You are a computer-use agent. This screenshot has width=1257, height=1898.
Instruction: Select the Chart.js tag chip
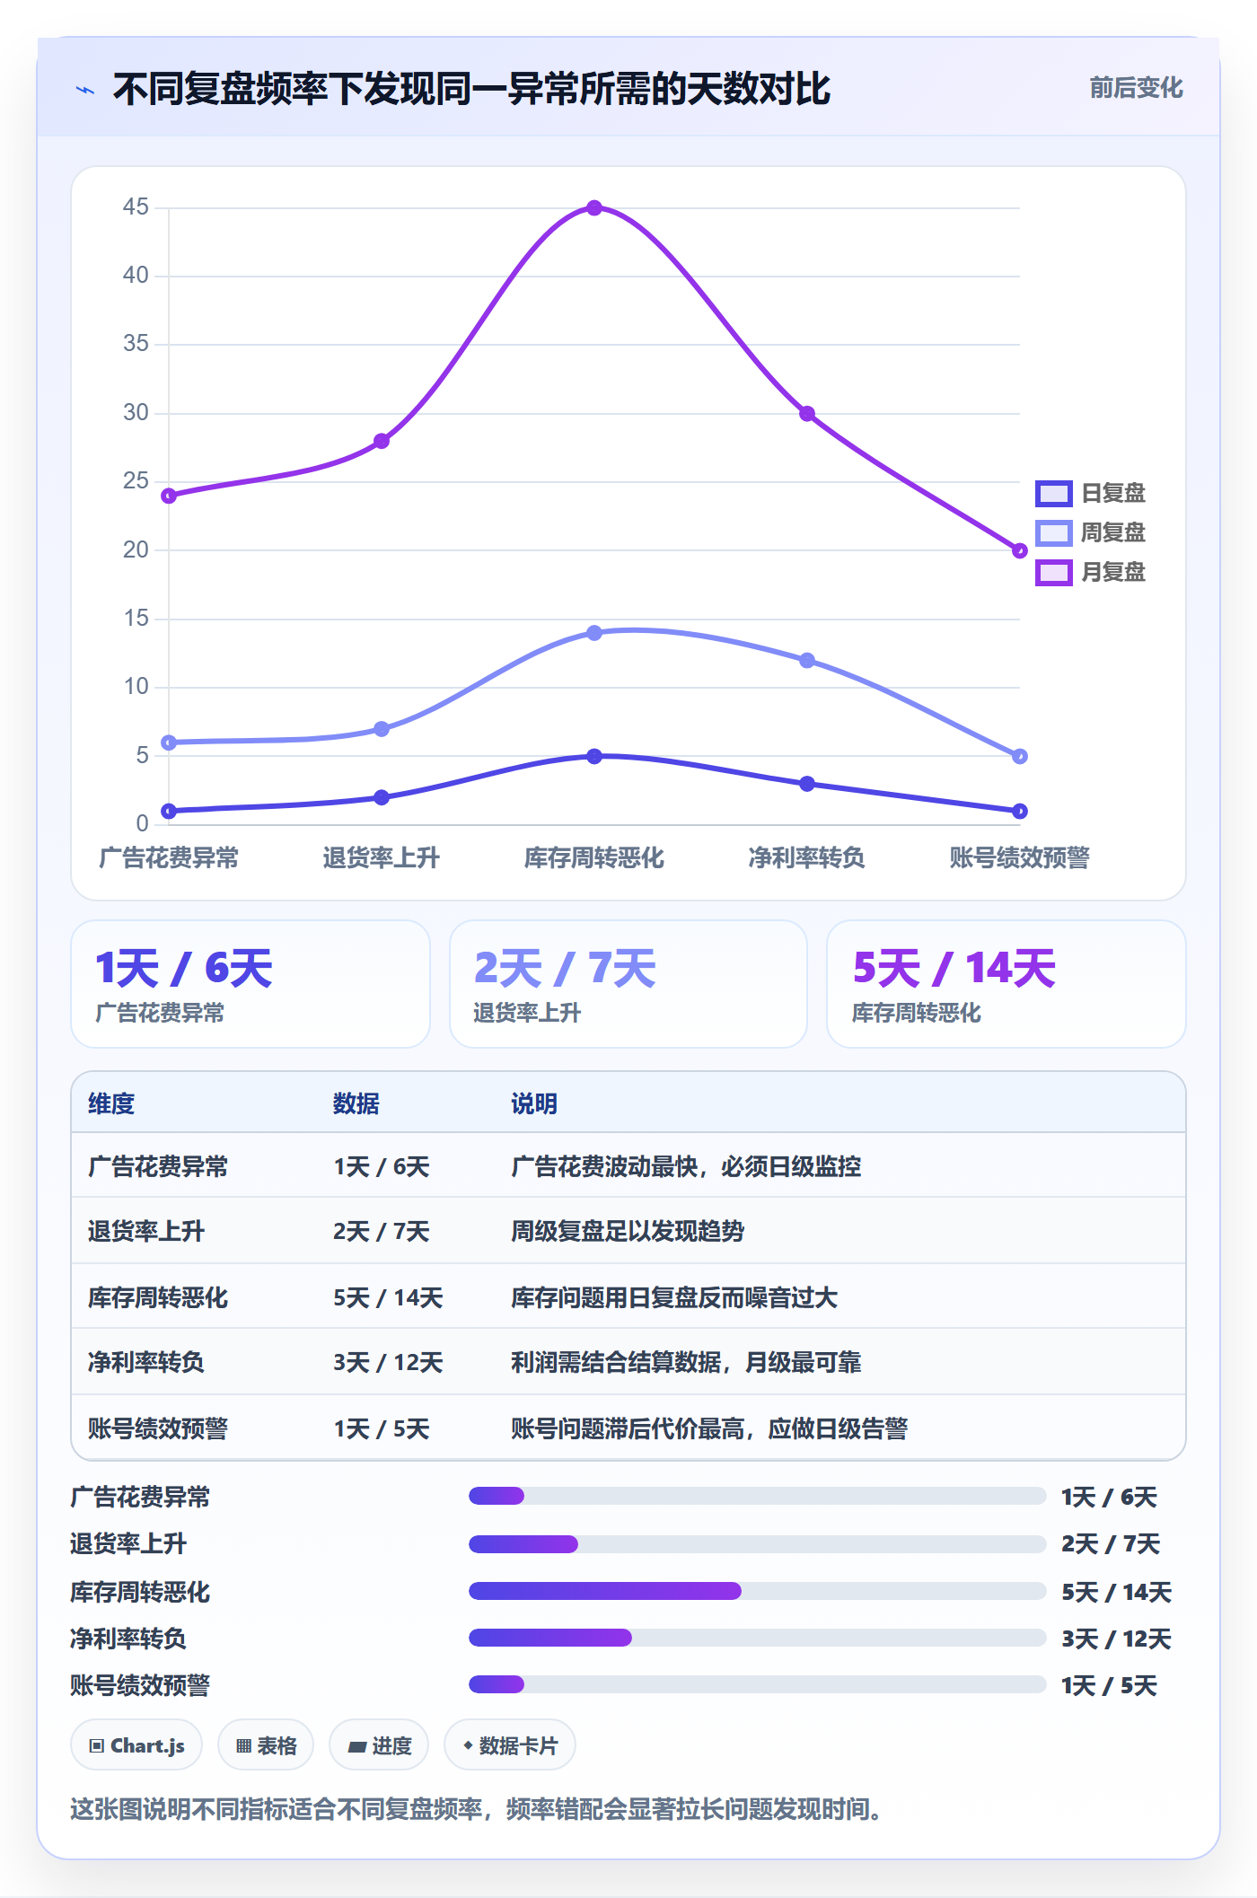136,1745
